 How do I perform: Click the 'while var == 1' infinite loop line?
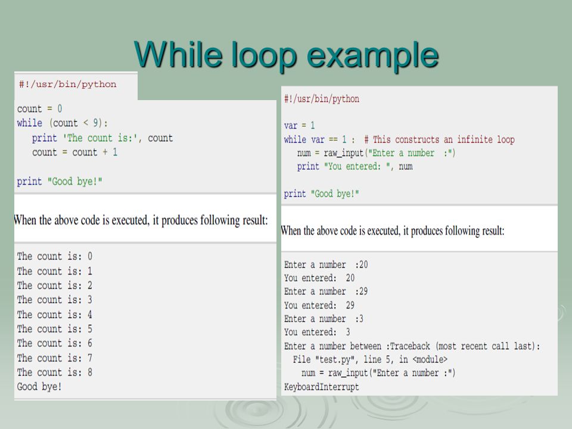point(399,139)
